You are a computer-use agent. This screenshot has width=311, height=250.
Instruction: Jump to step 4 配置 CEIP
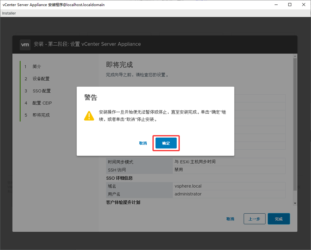pyautogui.click(x=42, y=103)
